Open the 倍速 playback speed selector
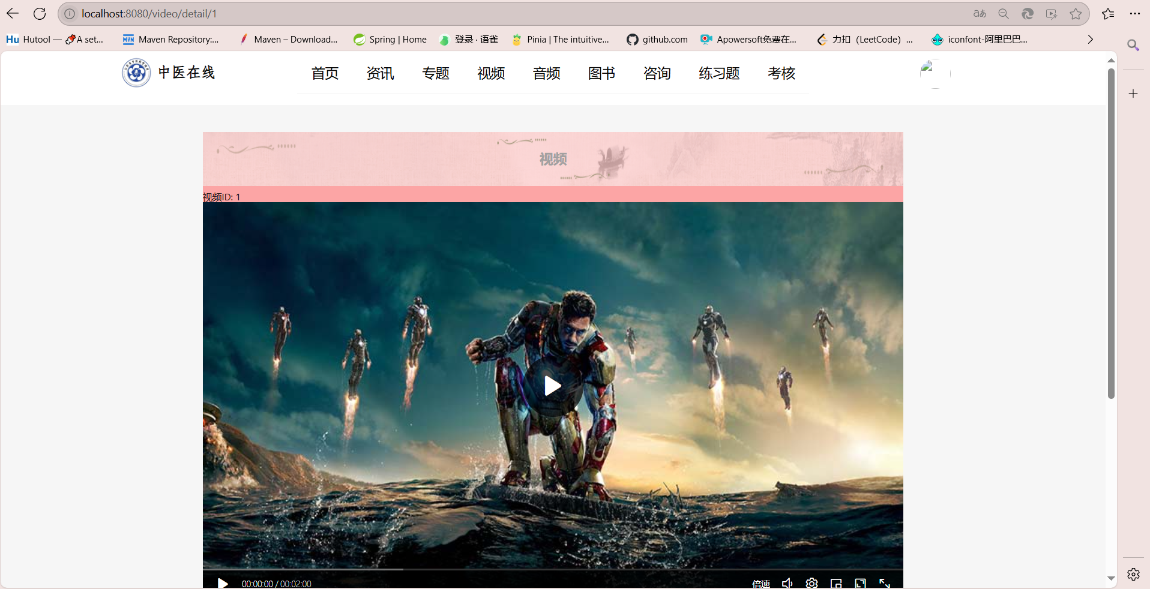 (x=760, y=582)
